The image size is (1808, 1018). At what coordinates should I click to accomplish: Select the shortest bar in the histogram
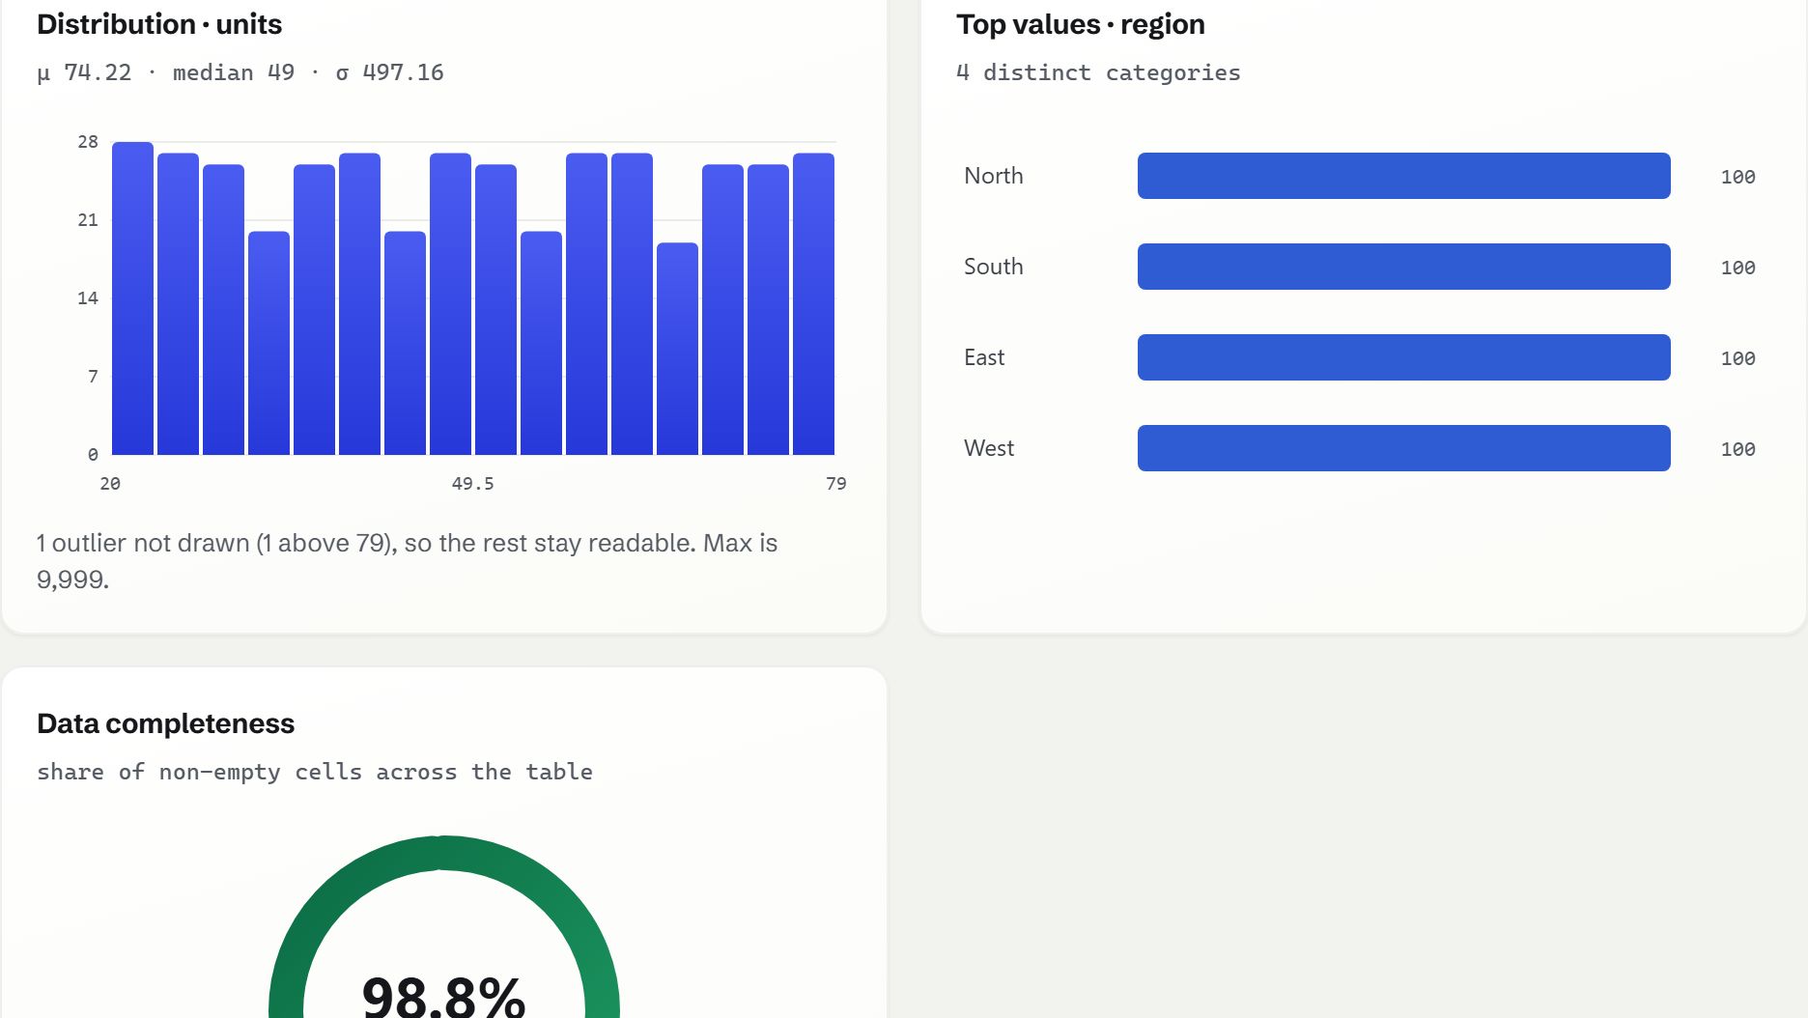click(677, 349)
